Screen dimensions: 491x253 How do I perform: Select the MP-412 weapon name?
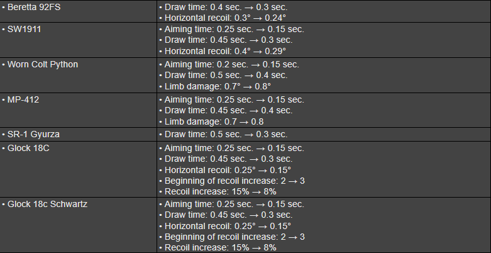click(x=23, y=100)
